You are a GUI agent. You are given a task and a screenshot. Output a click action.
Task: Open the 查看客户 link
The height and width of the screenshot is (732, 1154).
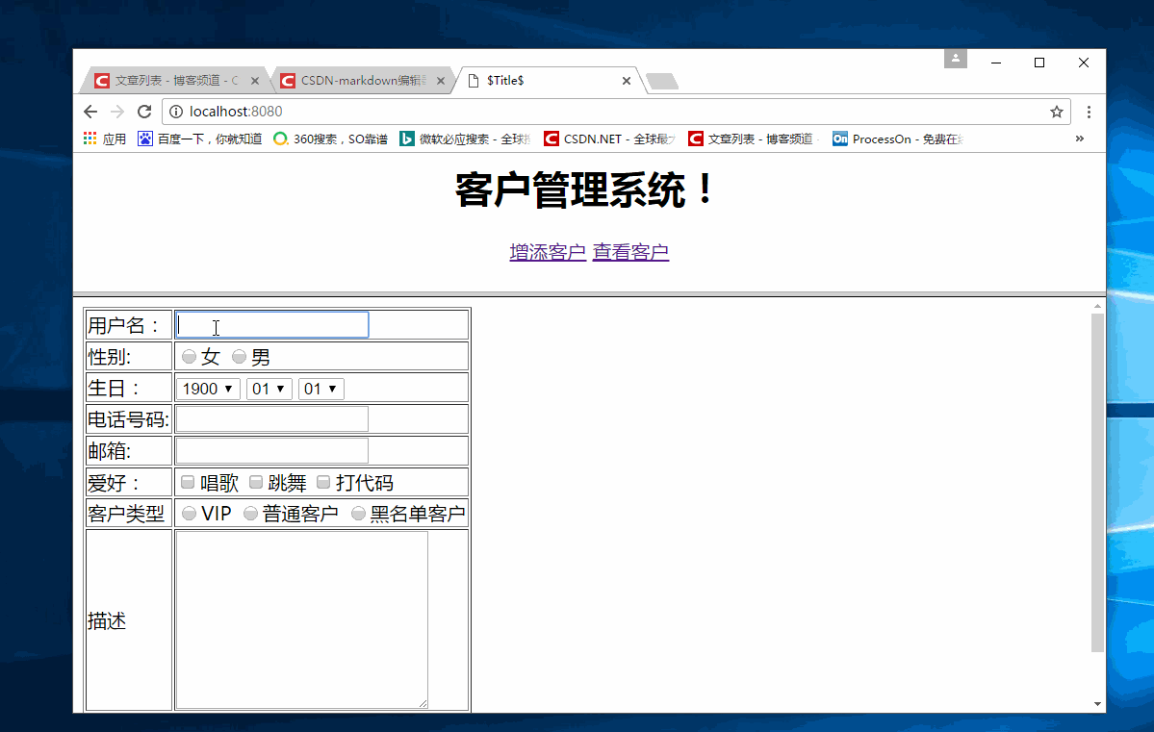click(630, 251)
